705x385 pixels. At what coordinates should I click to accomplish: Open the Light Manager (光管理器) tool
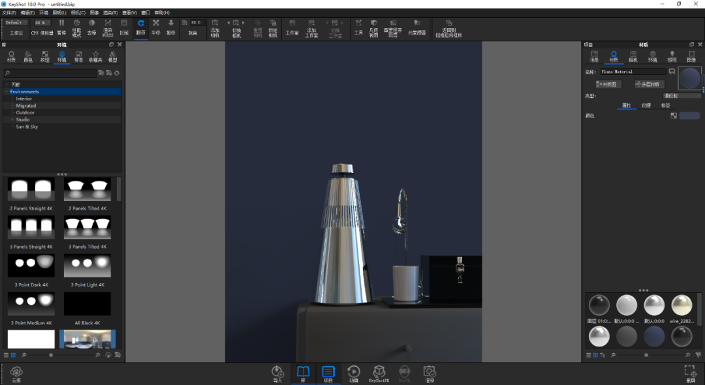tap(416, 27)
